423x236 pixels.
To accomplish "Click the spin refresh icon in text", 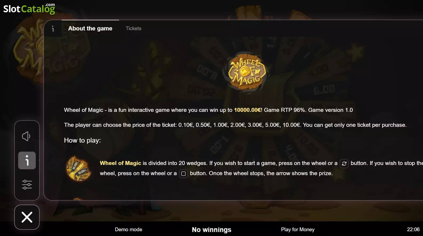I will tap(344, 163).
